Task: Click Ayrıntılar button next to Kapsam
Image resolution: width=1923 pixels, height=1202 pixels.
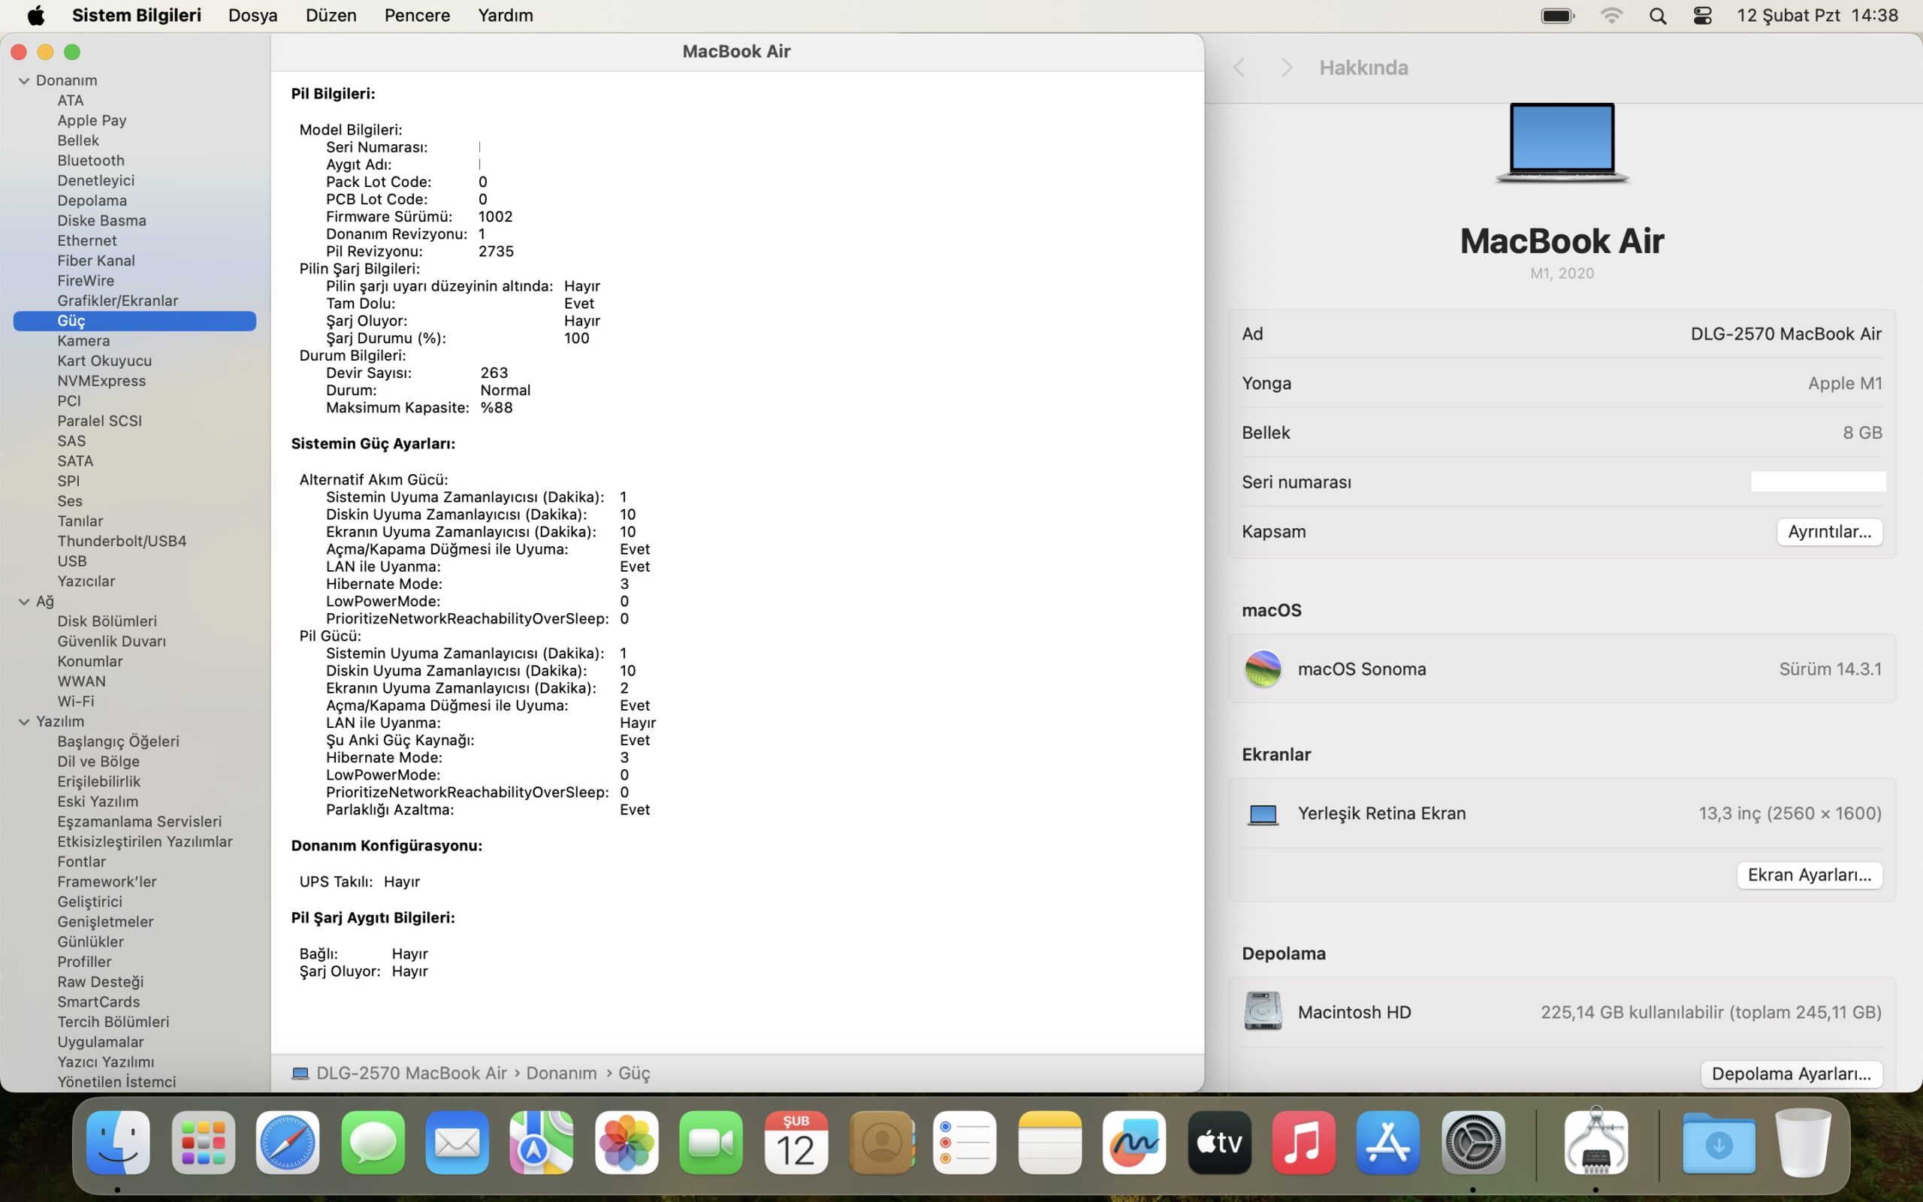Action: pos(1829,532)
